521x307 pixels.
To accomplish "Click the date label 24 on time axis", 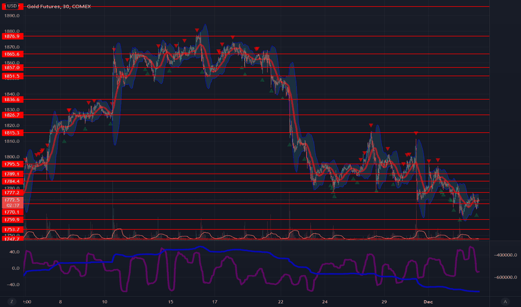I will click(x=325, y=301).
